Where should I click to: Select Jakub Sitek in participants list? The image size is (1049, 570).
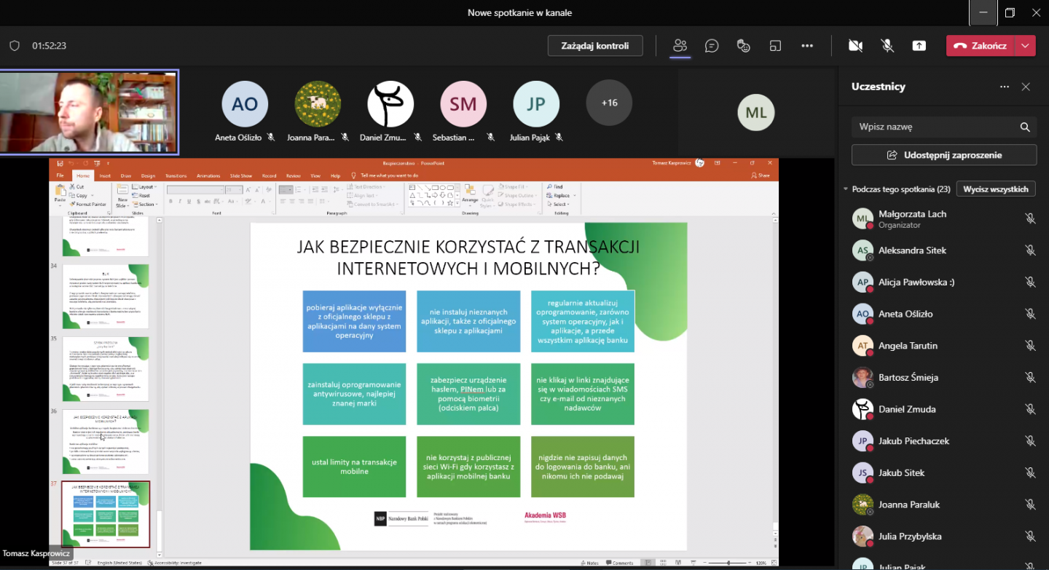pyautogui.click(x=944, y=472)
